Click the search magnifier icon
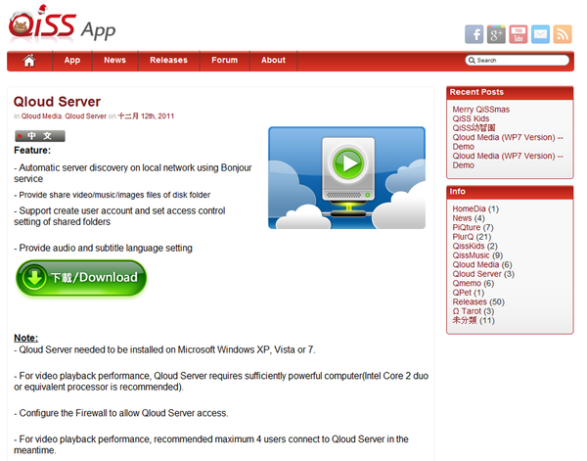Screen dimensions: 587x461 472,61
